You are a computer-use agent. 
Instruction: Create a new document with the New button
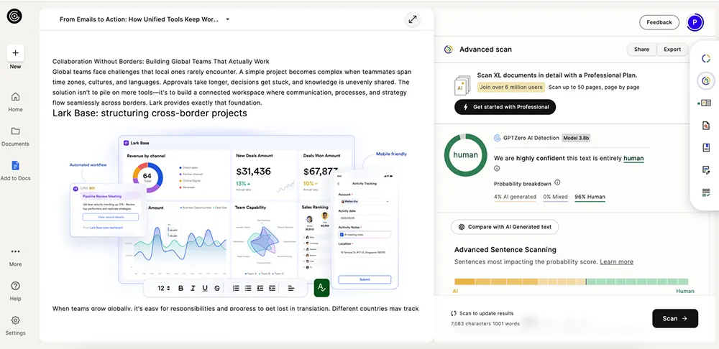click(15, 54)
